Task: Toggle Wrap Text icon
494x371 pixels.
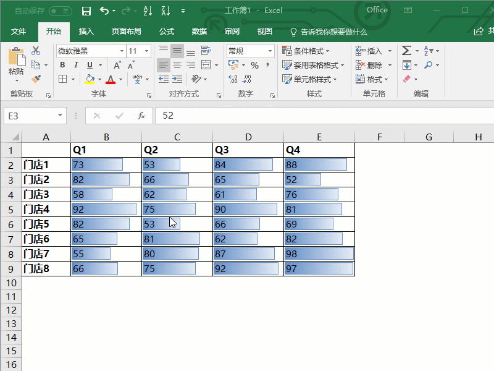Action: pos(206,51)
